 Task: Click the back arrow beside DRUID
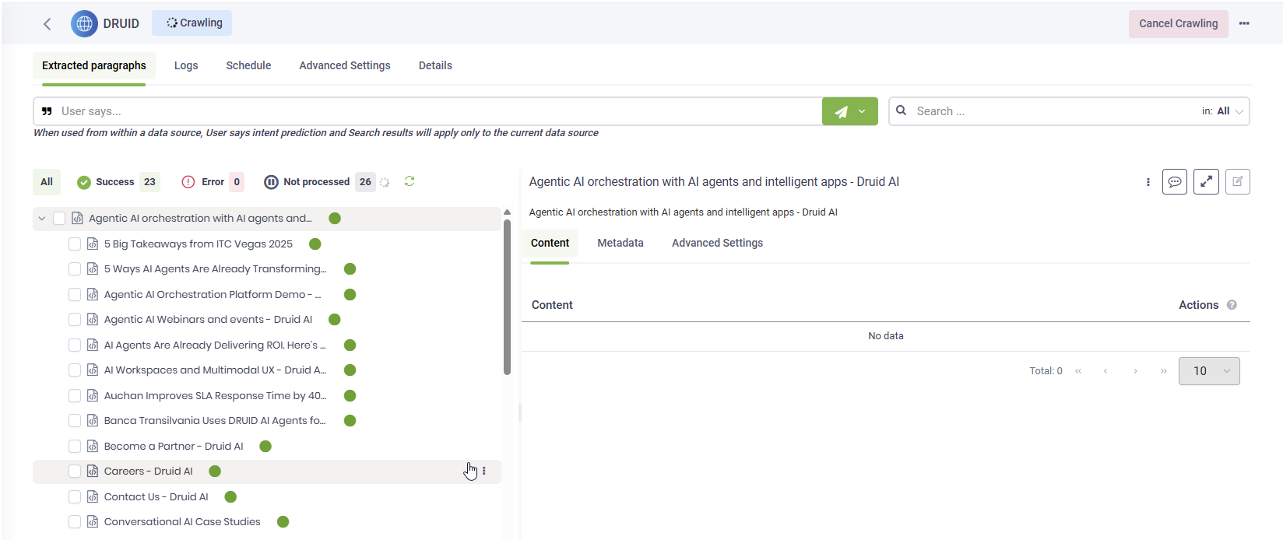pos(47,24)
